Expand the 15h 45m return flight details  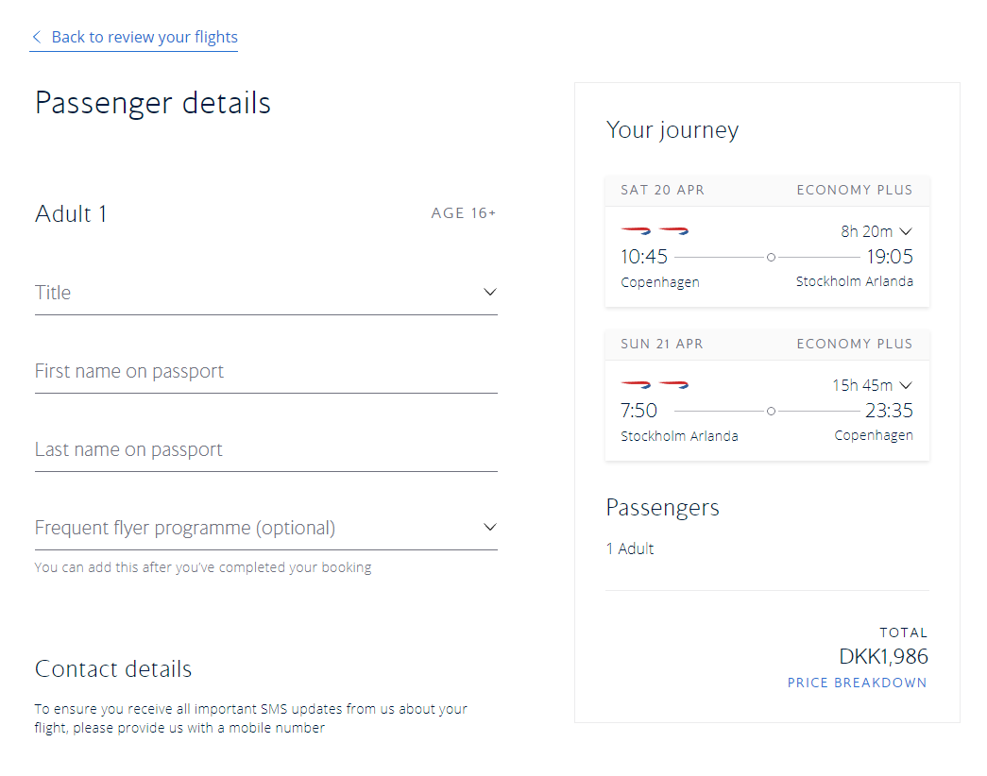872,385
